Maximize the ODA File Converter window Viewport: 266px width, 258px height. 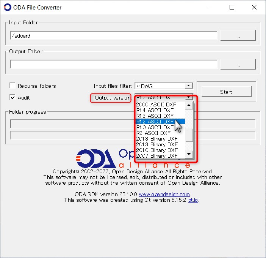[x=232, y=7]
